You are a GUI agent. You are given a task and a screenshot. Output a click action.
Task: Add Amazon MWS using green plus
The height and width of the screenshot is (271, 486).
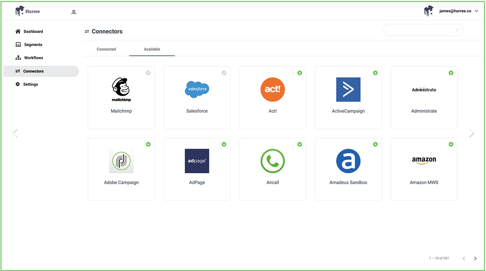(x=451, y=144)
